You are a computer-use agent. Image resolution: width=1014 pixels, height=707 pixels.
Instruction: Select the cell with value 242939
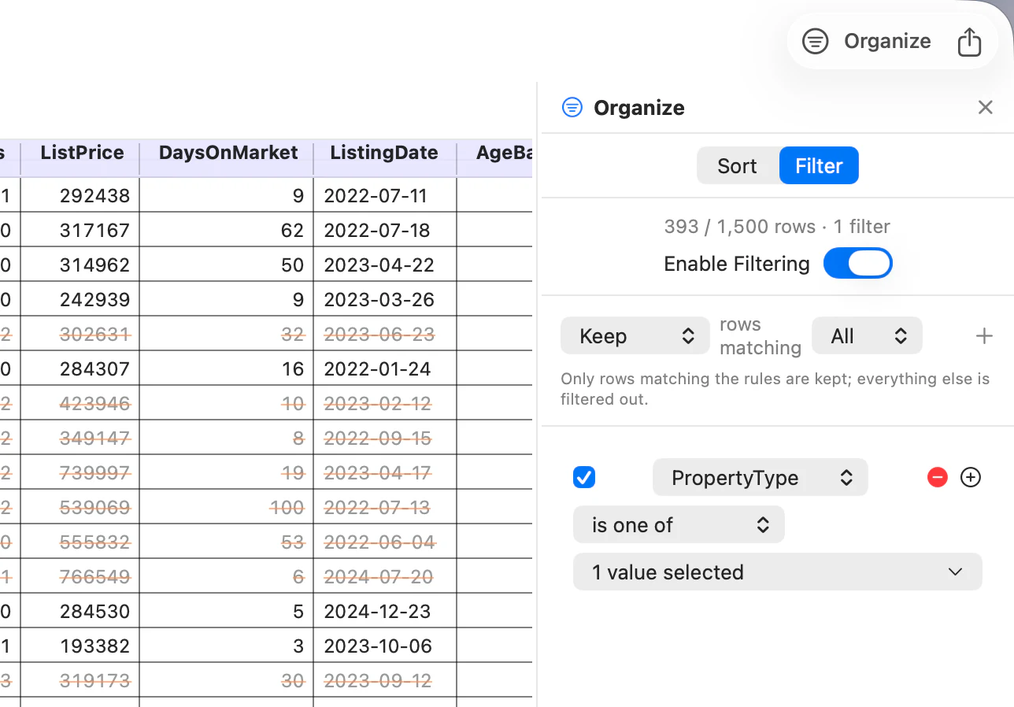80,299
